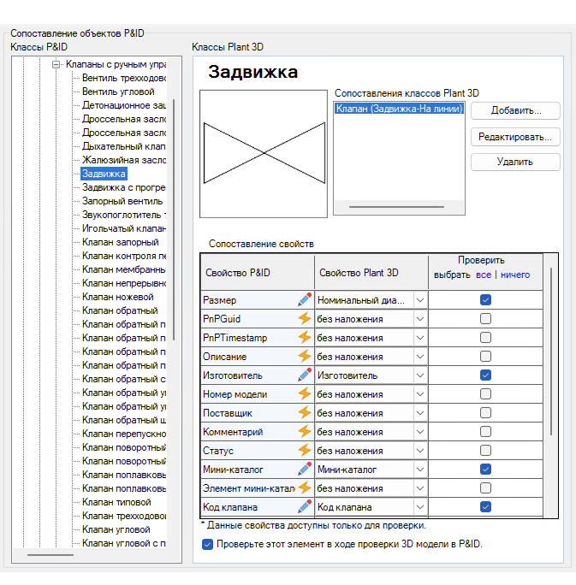Open Поставщик property dropdown
The image size is (576, 585).
pos(420,412)
